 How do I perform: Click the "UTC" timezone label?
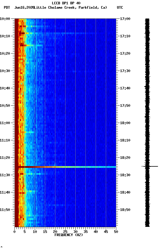coord(120,8)
